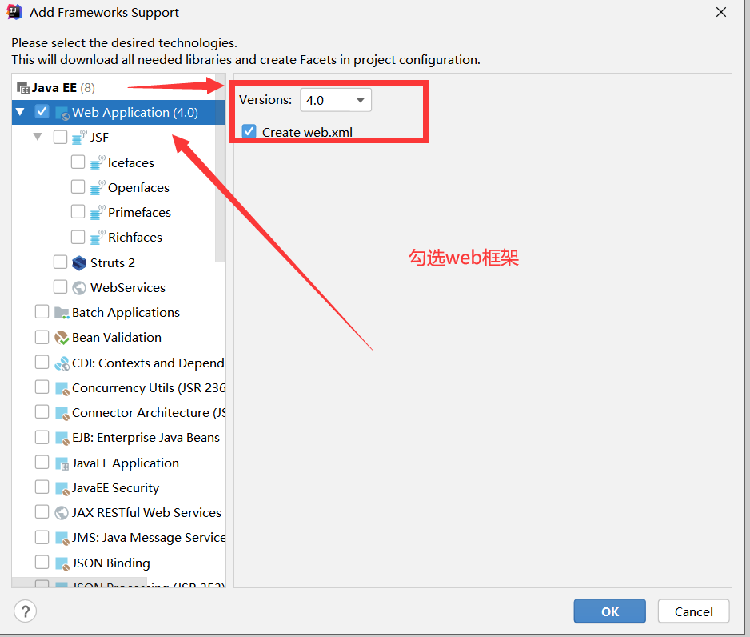Click the IntelliJ IDEA logo in title bar
Viewport: 750px width, 637px height.
click(14, 12)
